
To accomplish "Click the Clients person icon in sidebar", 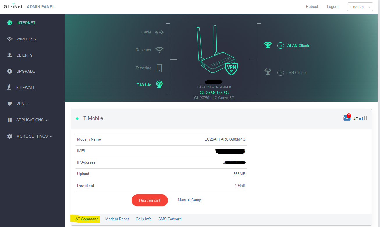I will [10, 55].
